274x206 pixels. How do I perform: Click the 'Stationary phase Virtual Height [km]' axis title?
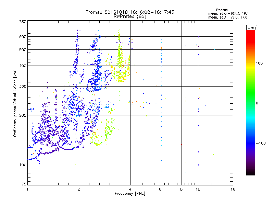point(15,103)
